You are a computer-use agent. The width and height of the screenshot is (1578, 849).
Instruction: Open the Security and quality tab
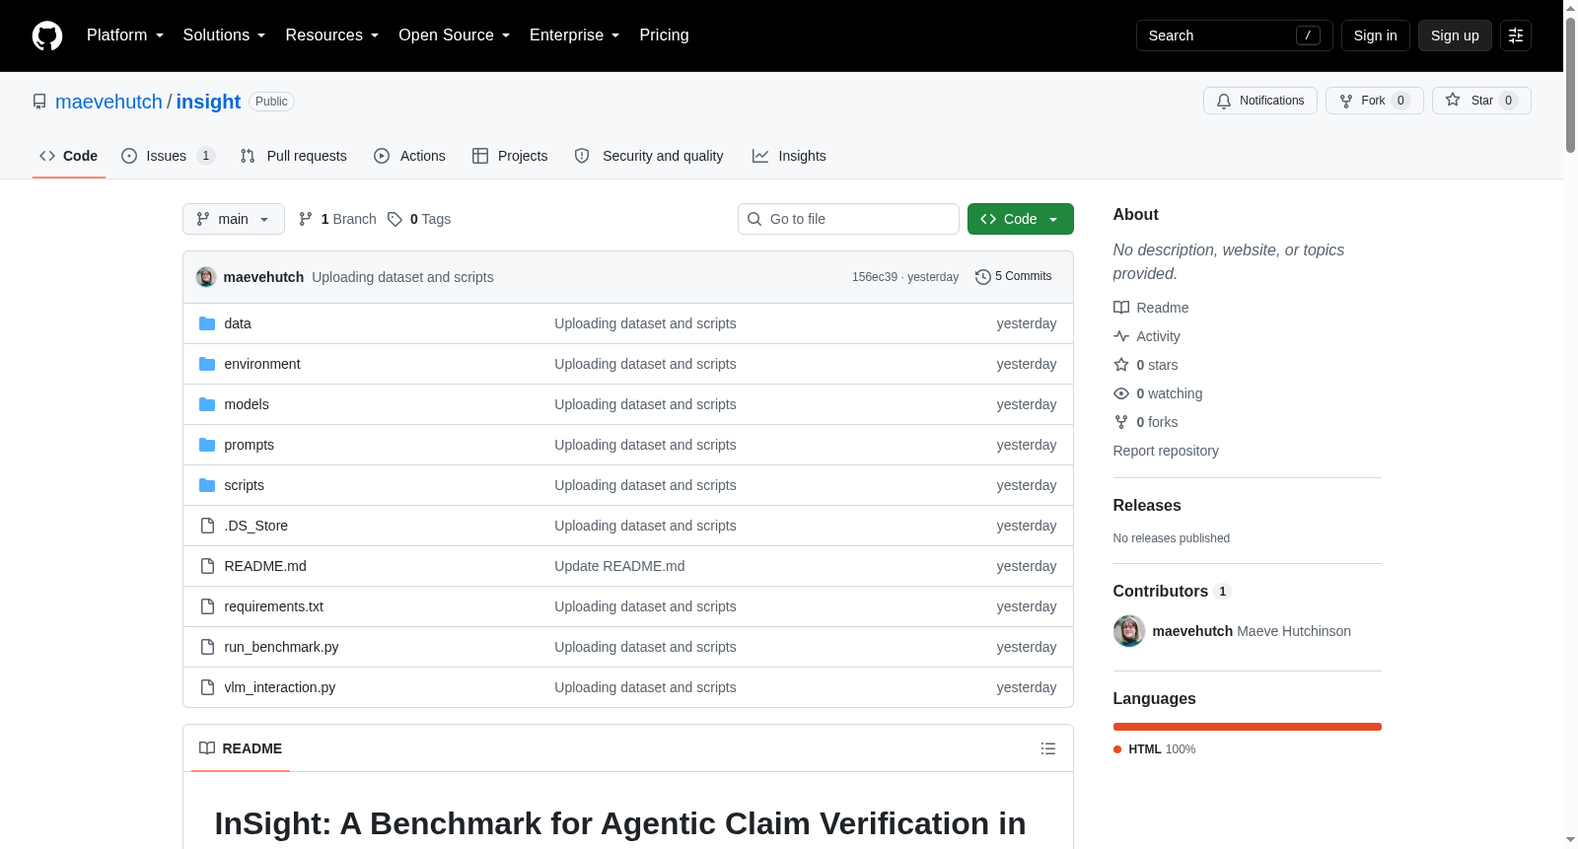[649, 156]
